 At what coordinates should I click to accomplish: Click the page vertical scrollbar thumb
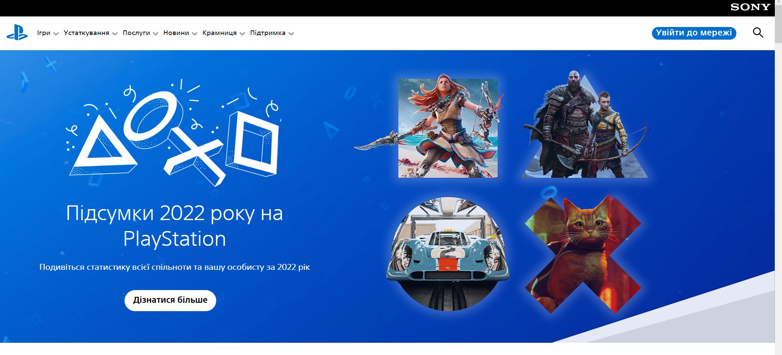click(778, 25)
